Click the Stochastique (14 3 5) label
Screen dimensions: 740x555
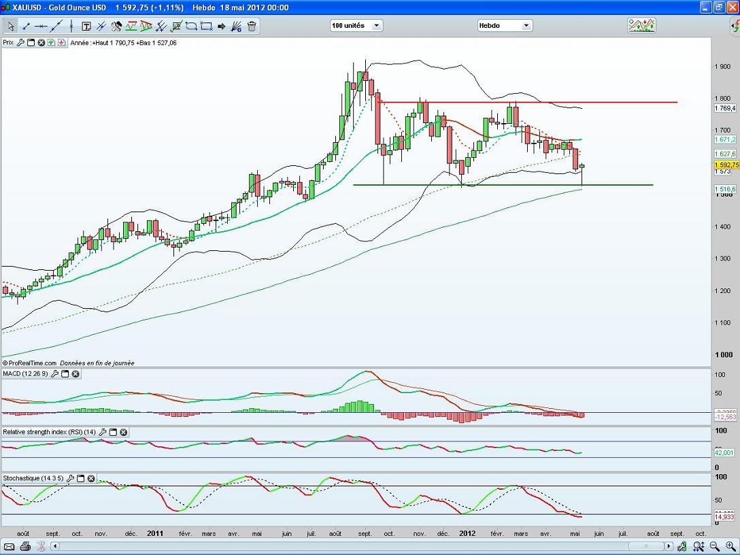[x=33, y=478]
